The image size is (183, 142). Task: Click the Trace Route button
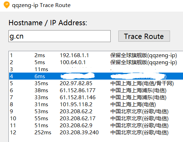coord(144,36)
